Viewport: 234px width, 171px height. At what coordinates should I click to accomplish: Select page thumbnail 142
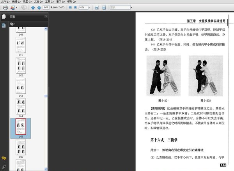tap(21, 65)
